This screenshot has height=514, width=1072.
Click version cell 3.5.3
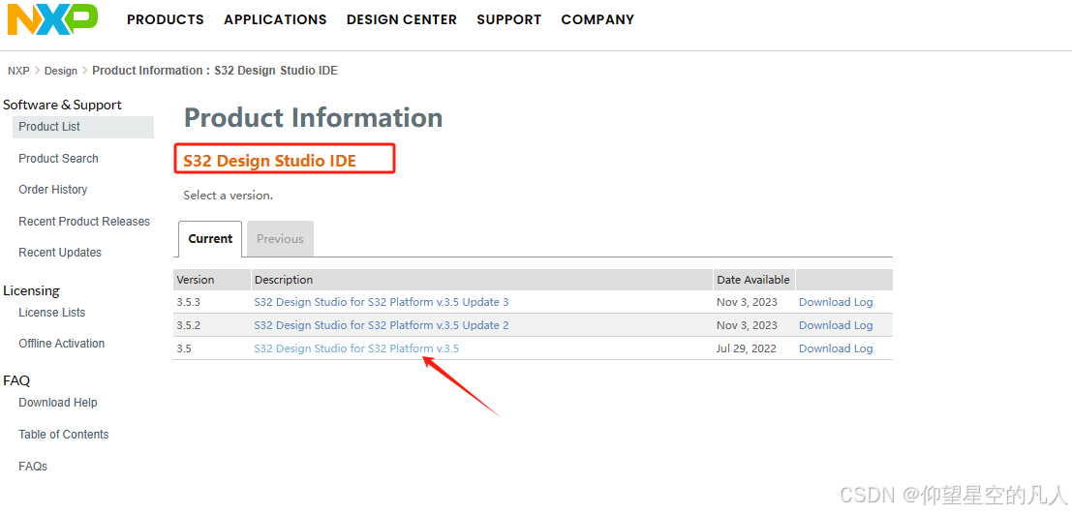[x=188, y=302]
